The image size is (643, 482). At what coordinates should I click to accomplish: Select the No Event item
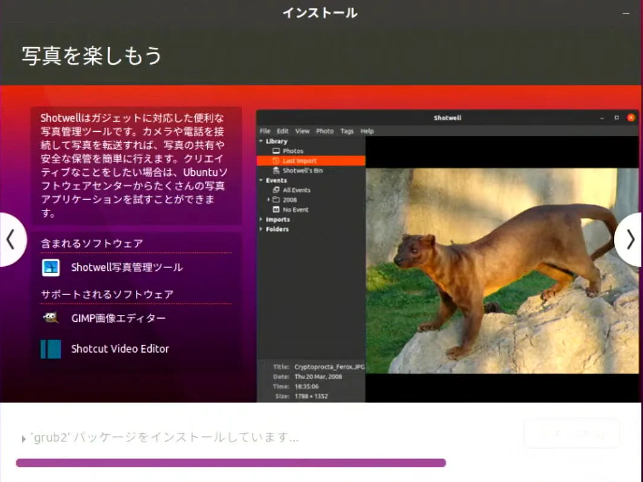296,210
